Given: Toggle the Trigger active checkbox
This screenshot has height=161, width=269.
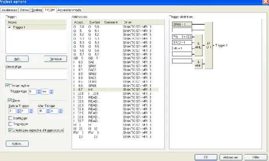Looking at the screenshot, I should [7, 85].
